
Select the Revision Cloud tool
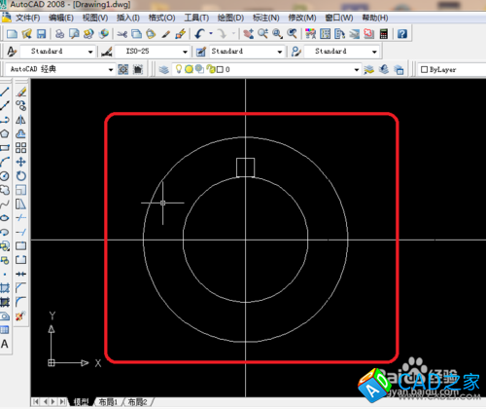(5, 190)
